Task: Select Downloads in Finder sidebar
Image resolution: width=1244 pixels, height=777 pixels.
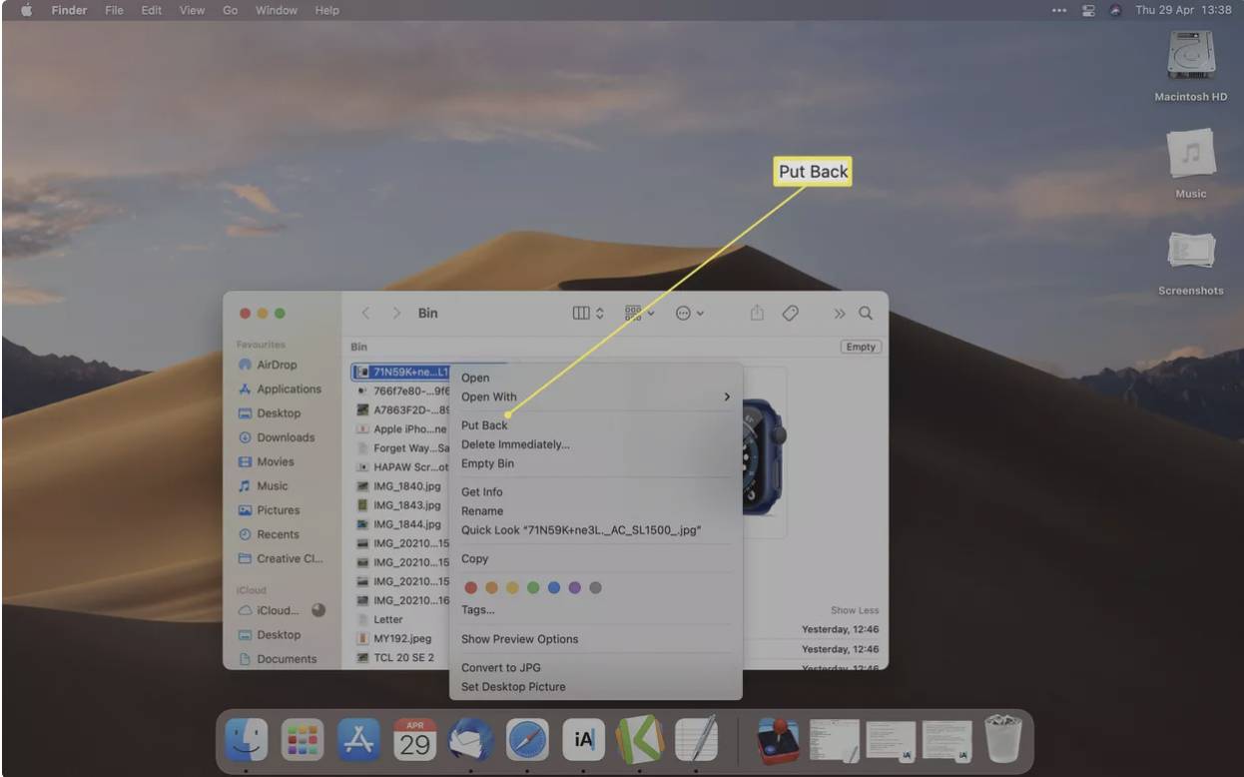Action: [285, 437]
